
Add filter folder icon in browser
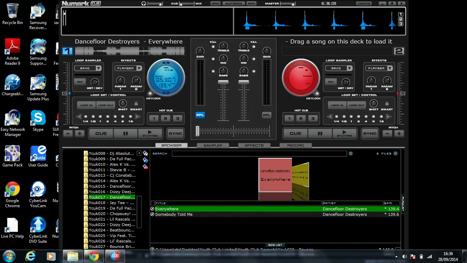click(145, 160)
